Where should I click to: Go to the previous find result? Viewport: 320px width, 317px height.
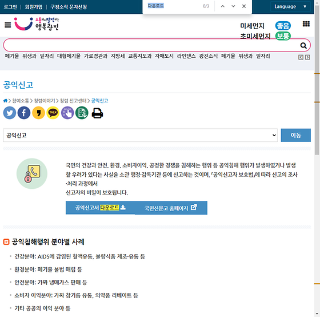[223, 6]
